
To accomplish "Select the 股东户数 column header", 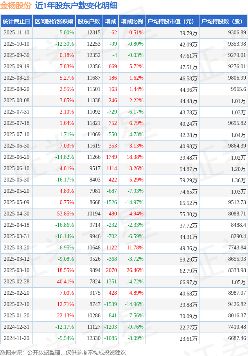I will [89, 21].
